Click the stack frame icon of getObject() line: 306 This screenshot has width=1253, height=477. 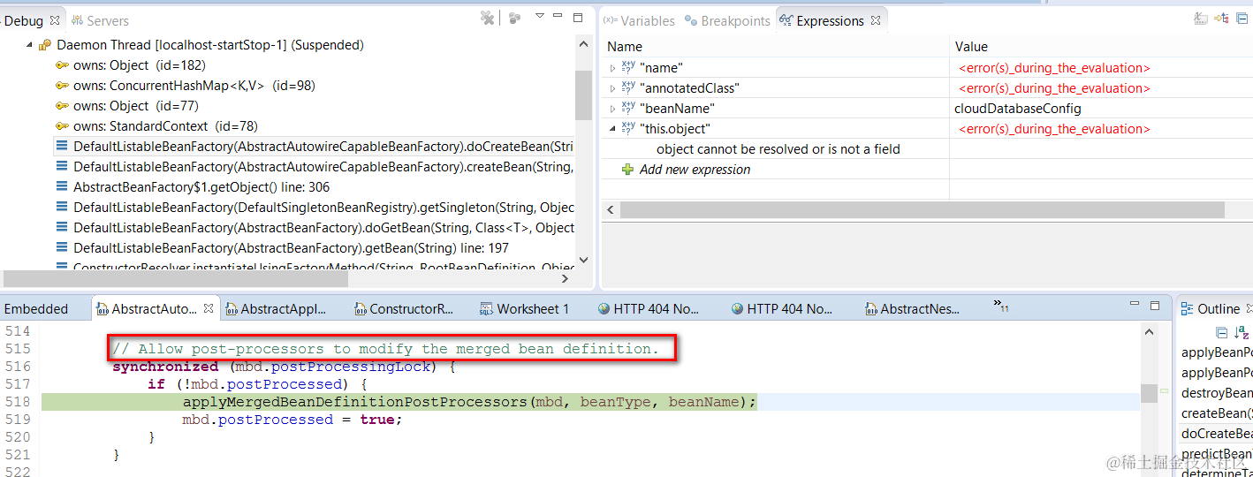tap(62, 187)
